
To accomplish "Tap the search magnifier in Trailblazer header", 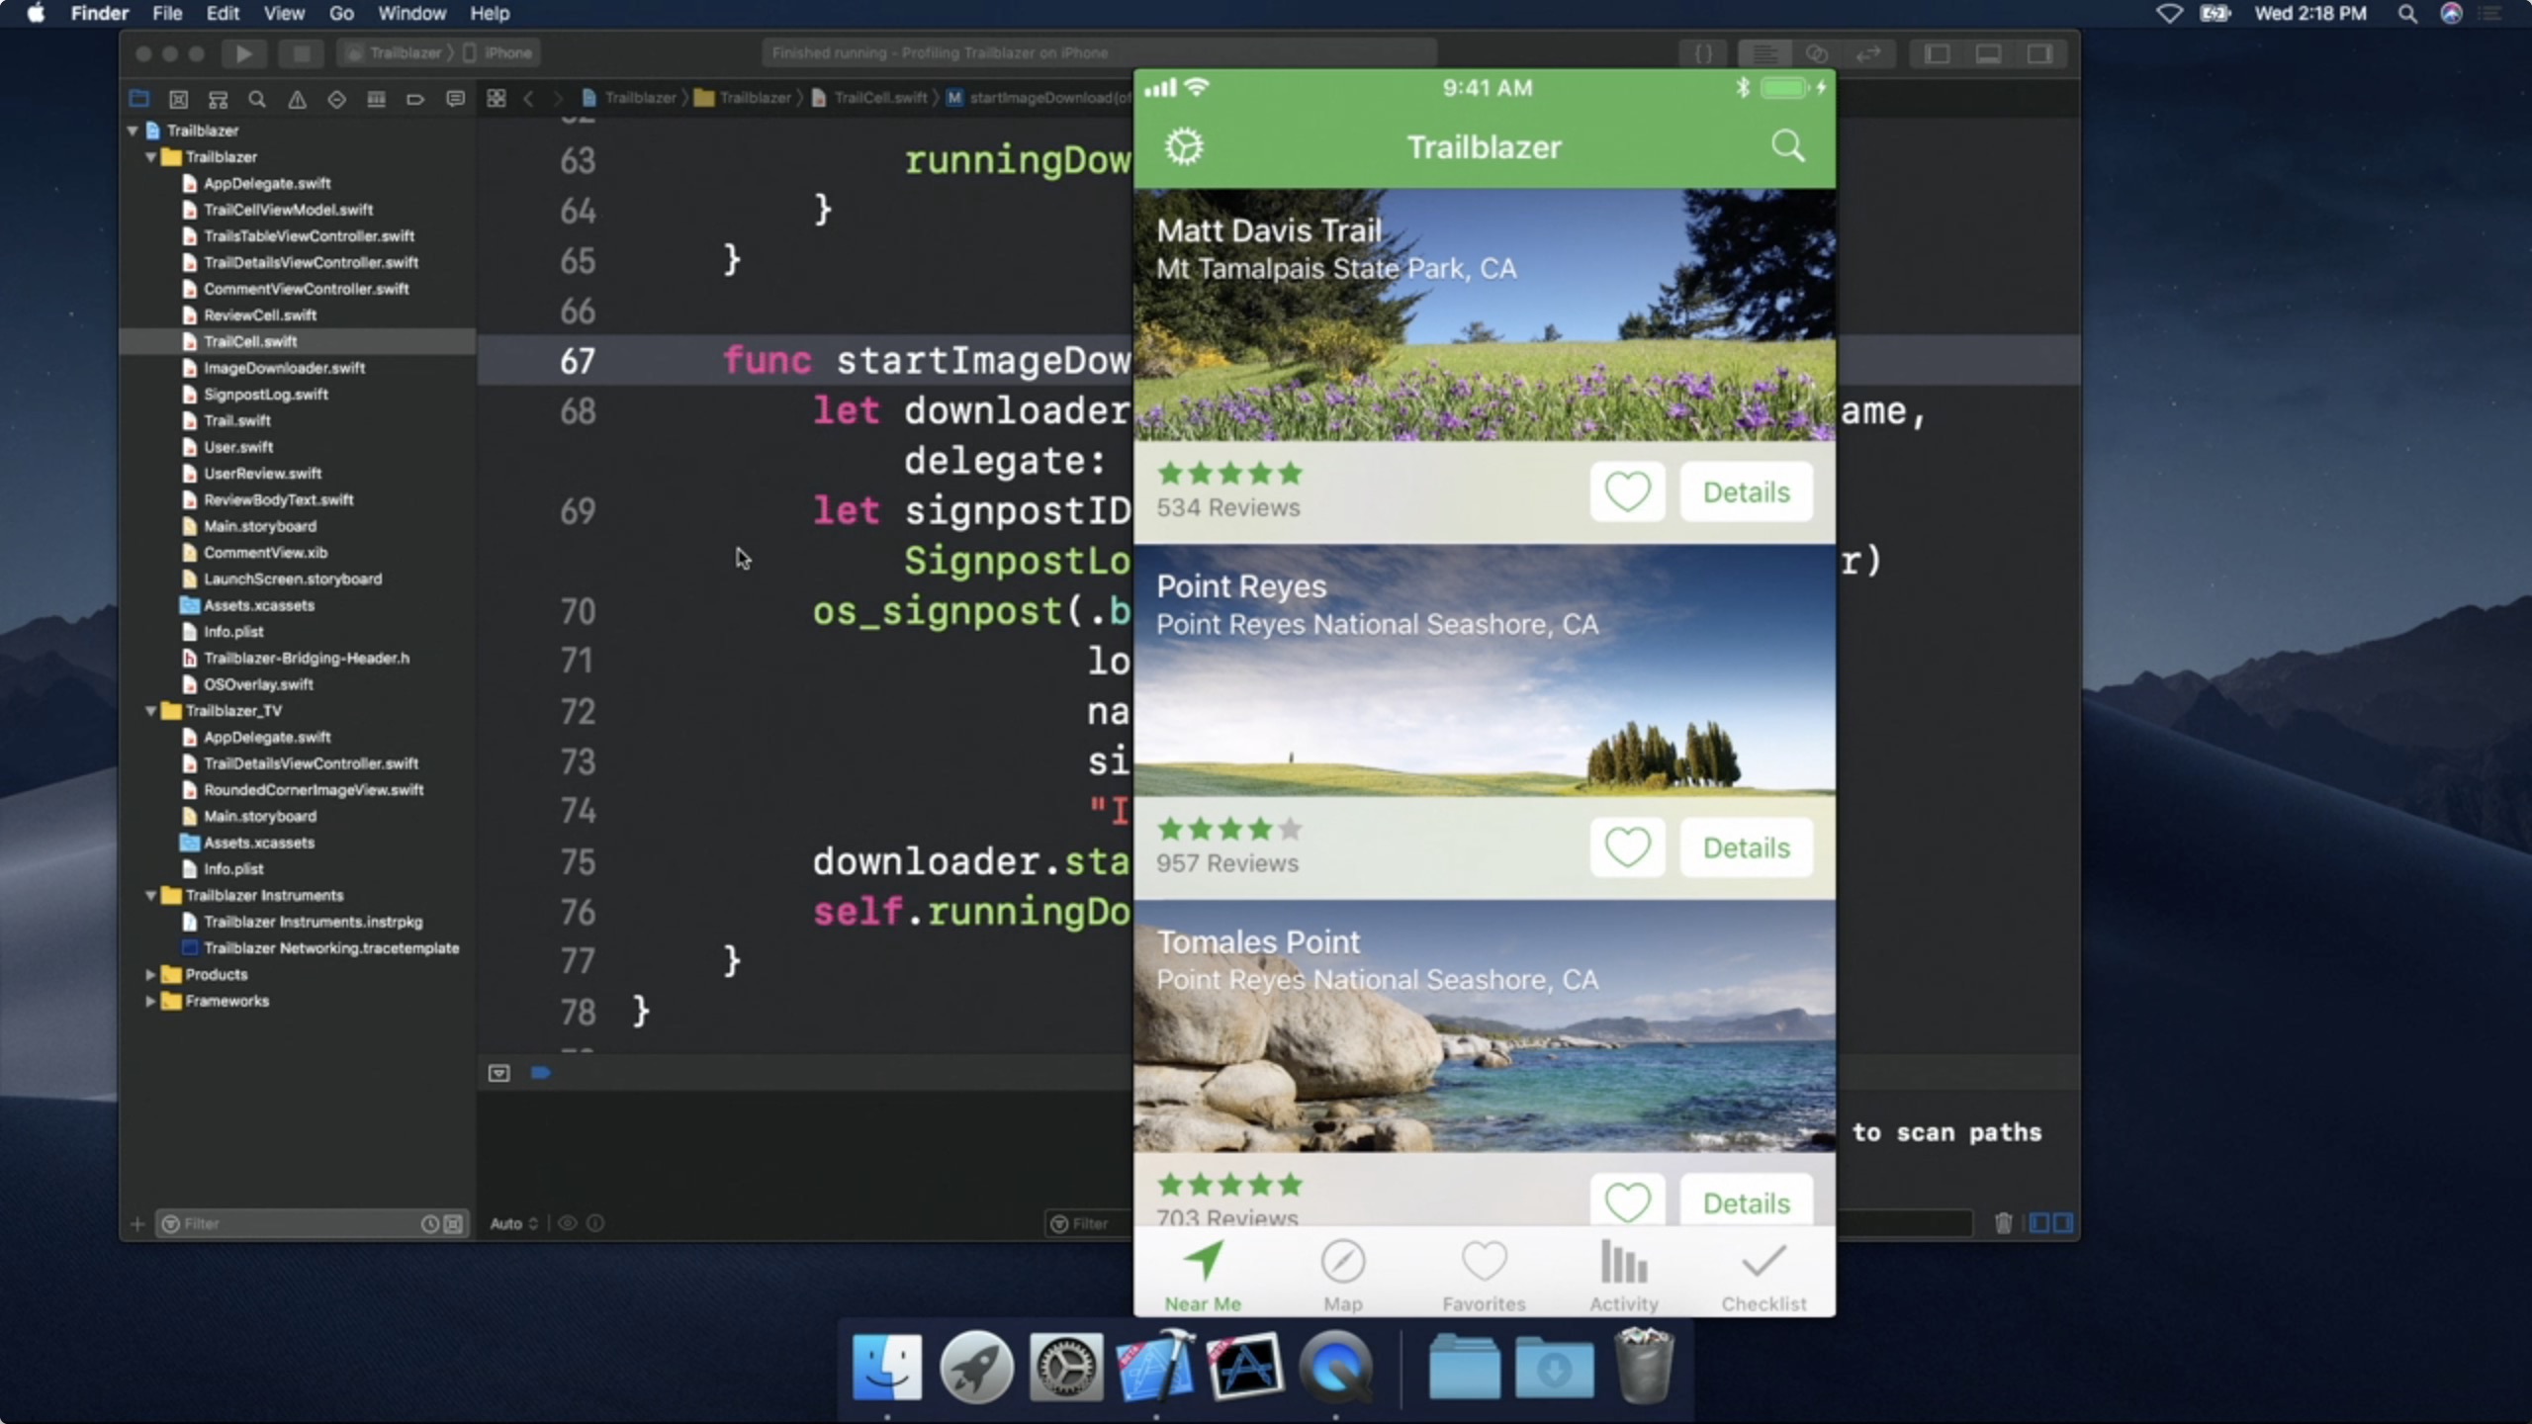I will (x=1787, y=146).
